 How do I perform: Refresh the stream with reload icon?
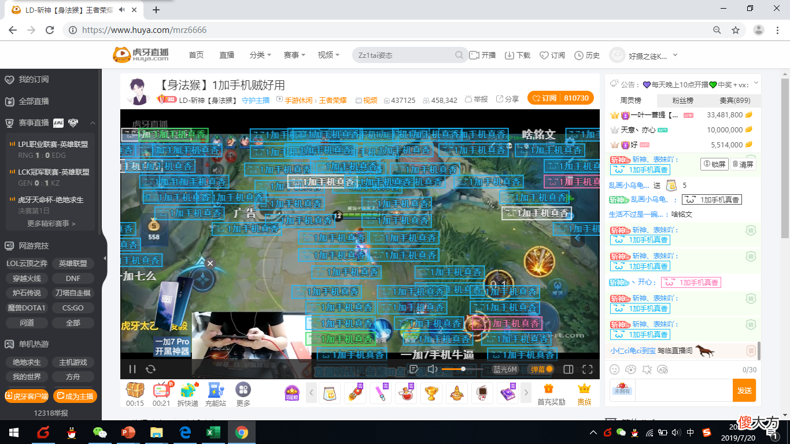[151, 369]
